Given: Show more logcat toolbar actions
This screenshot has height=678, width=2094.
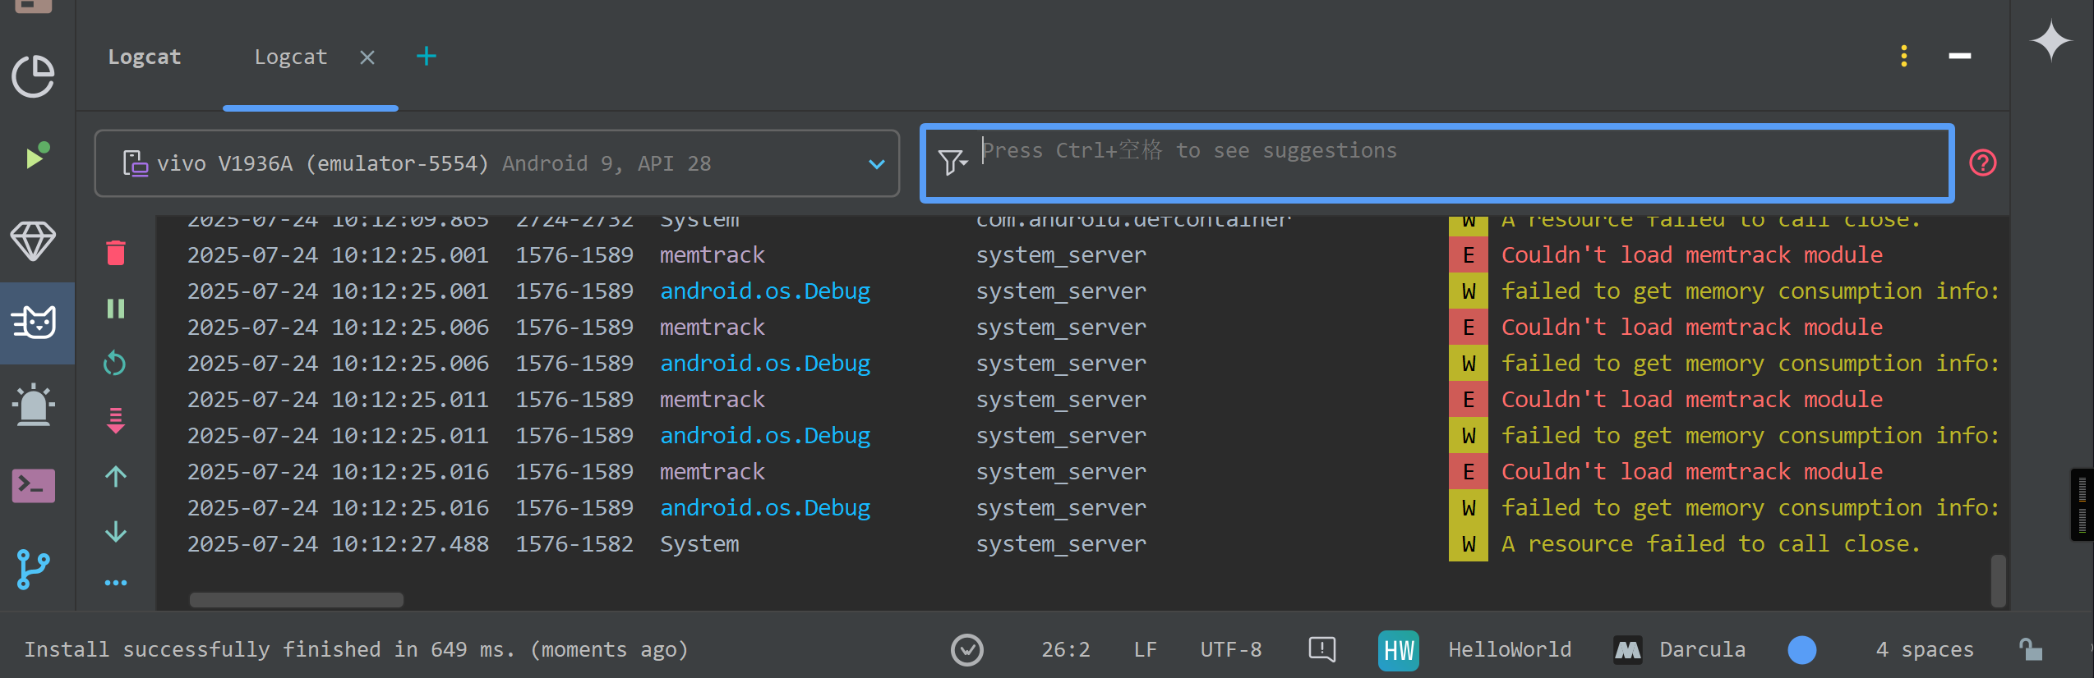Looking at the screenshot, I should [x=116, y=583].
